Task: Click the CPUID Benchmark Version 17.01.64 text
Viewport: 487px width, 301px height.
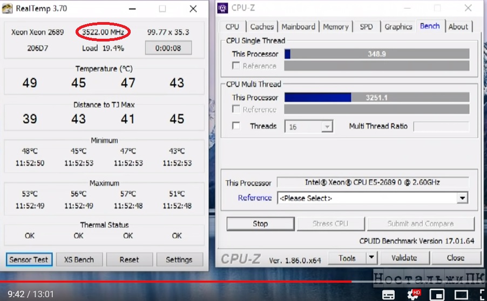Action: click(x=416, y=241)
